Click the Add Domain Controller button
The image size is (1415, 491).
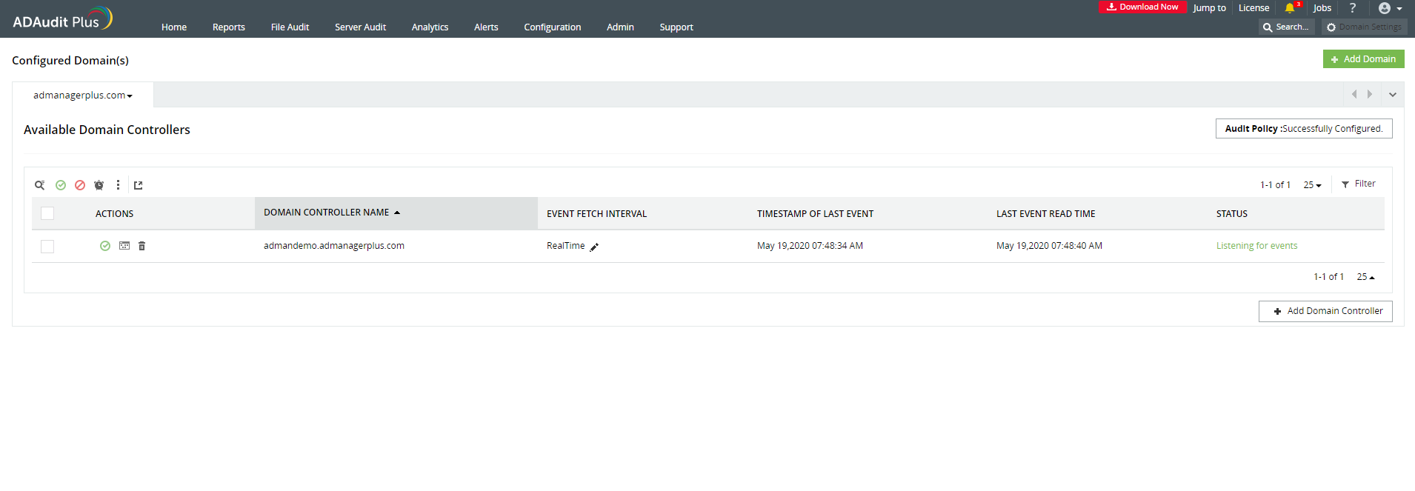(x=1325, y=311)
